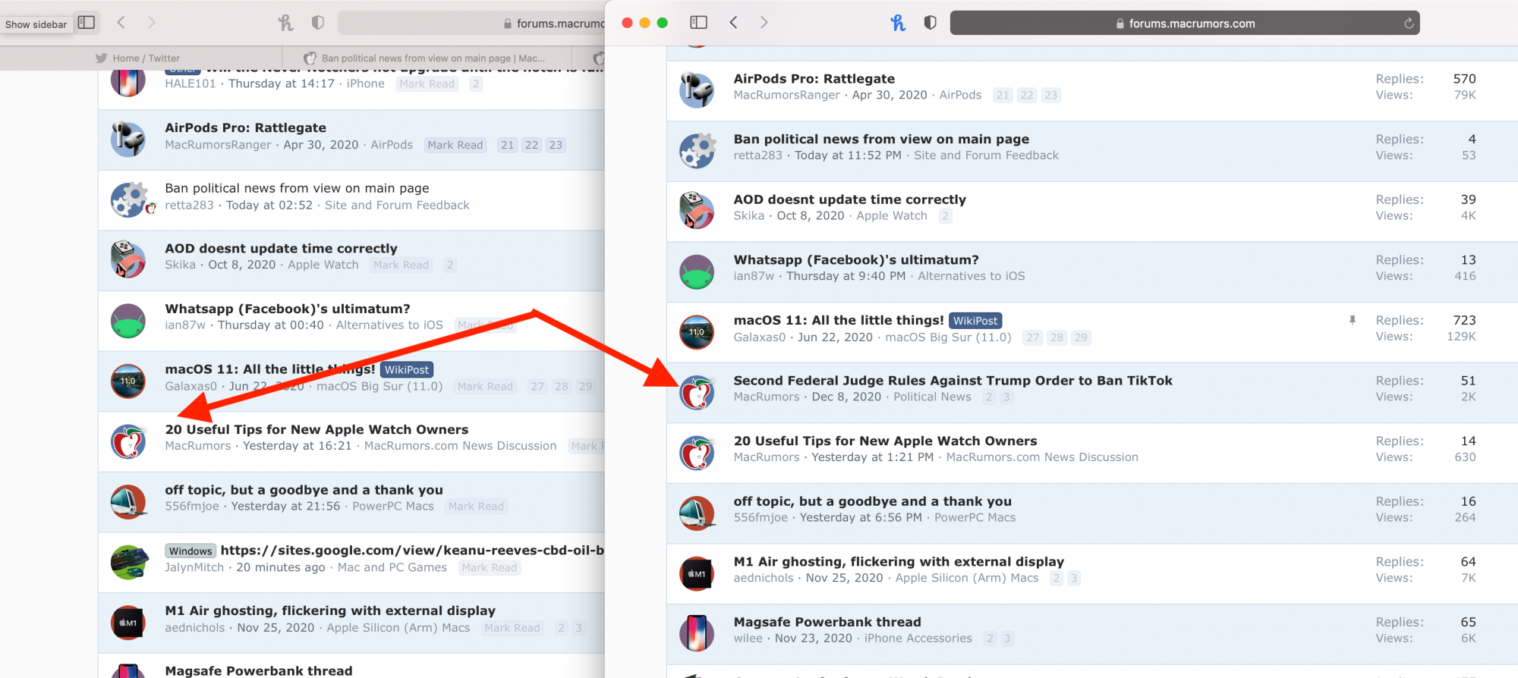
Task: Click Site and Forum Feedback link, right window
Action: (x=986, y=155)
